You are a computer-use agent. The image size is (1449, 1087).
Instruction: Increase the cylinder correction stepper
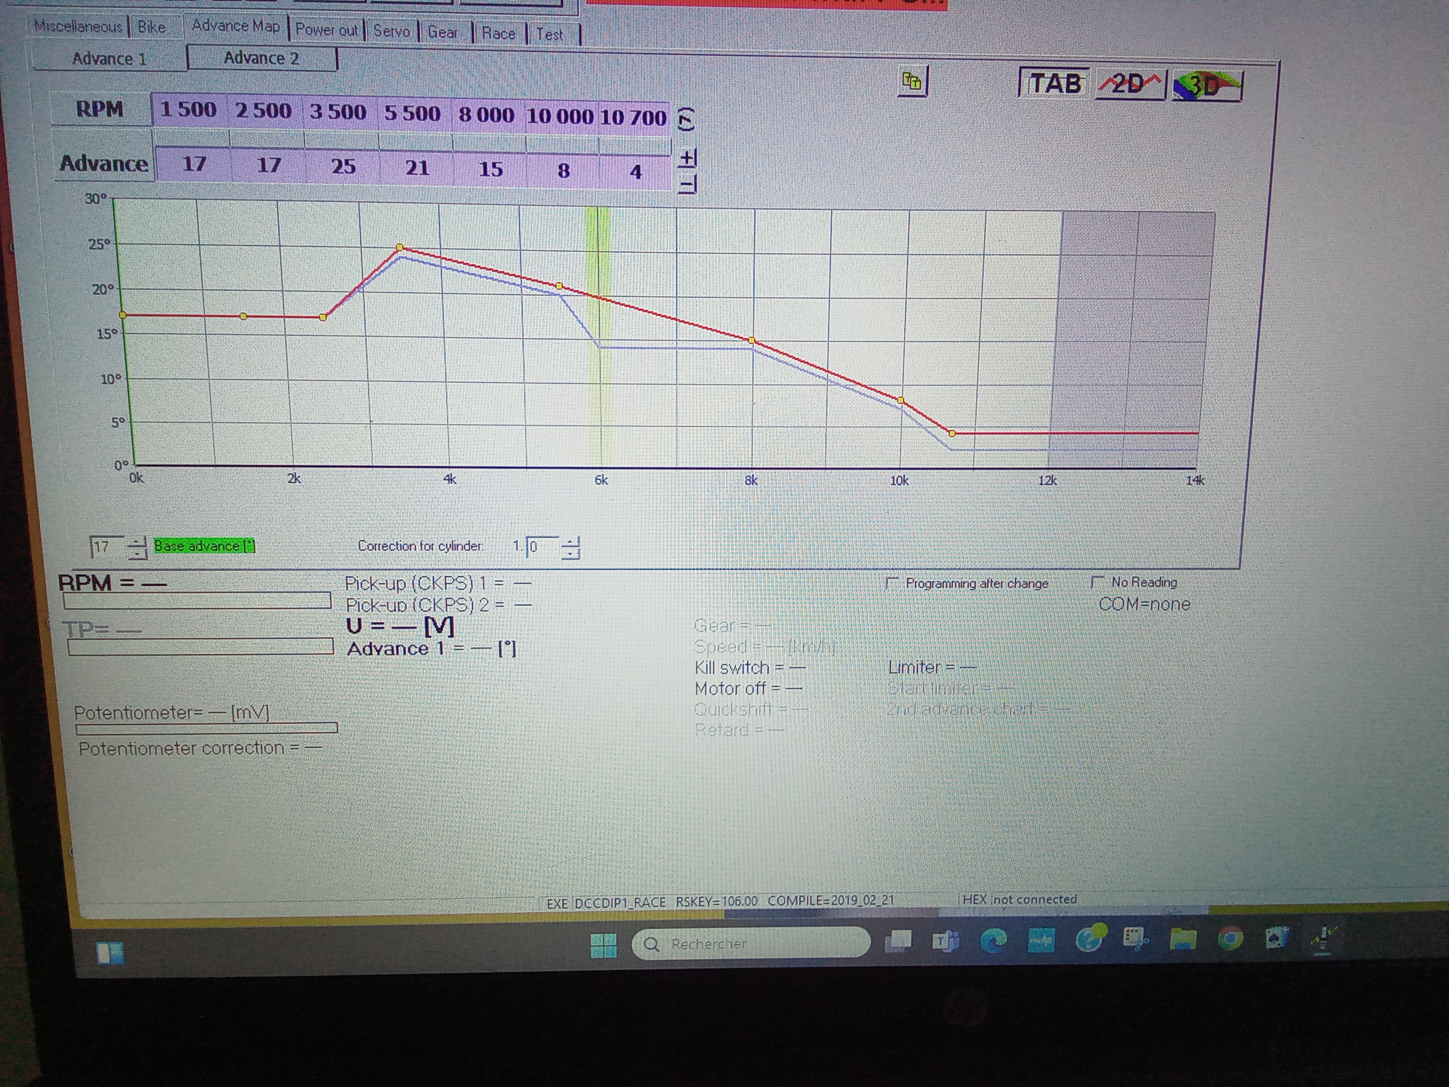click(x=571, y=542)
